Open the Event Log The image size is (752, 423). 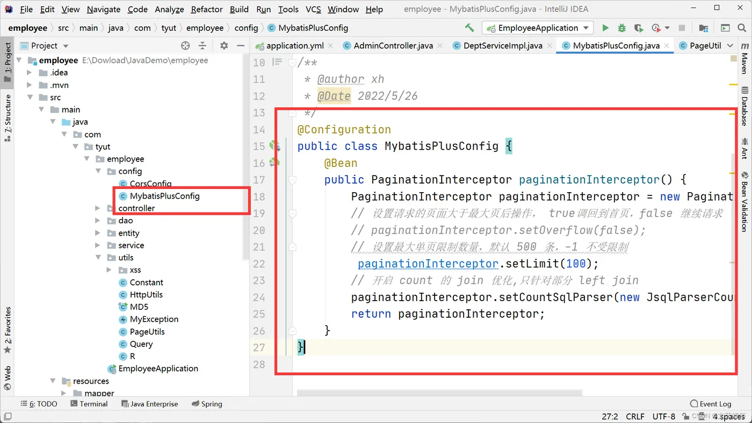click(711, 404)
